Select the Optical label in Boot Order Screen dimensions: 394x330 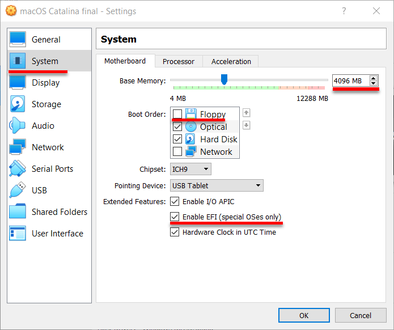coord(213,126)
